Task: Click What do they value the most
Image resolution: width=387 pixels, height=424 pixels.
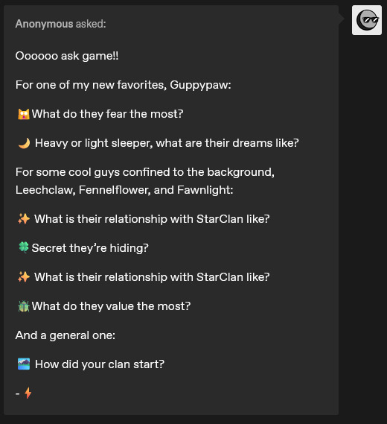Action: pos(111,306)
